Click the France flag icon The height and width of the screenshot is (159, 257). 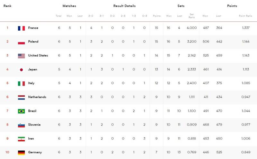[22, 28]
